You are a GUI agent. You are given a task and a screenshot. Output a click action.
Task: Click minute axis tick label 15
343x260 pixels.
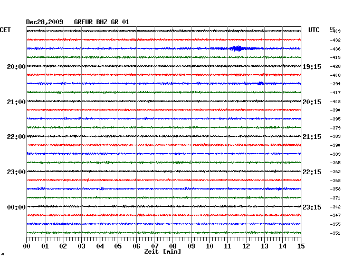pyautogui.click(x=301, y=246)
